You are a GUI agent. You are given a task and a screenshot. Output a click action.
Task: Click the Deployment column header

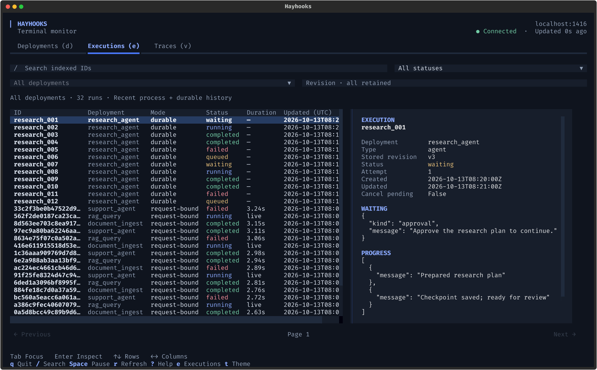106,113
